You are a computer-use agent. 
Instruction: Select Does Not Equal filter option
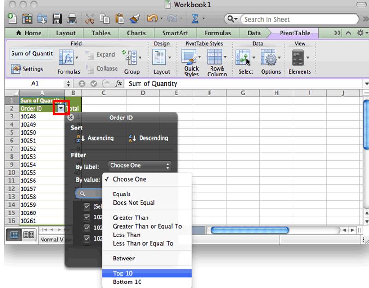point(147,203)
